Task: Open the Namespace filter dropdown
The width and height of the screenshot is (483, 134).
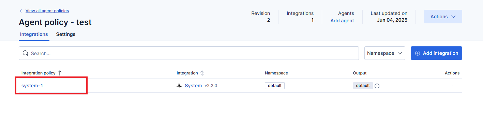Action: (385, 53)
